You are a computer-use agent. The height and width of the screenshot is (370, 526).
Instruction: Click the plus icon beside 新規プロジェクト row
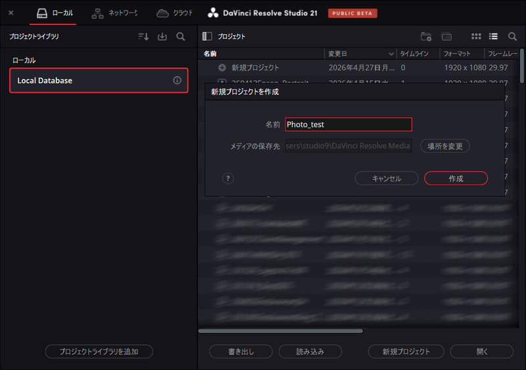pos(222,68)
